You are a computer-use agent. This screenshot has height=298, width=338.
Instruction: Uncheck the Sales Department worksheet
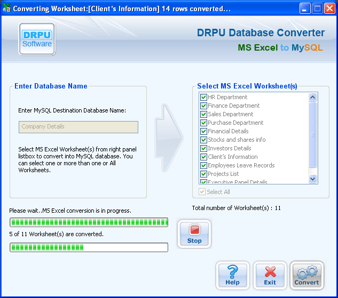[203, 114]
